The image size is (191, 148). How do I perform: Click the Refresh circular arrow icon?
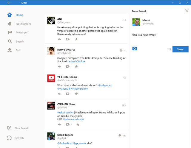9,138
